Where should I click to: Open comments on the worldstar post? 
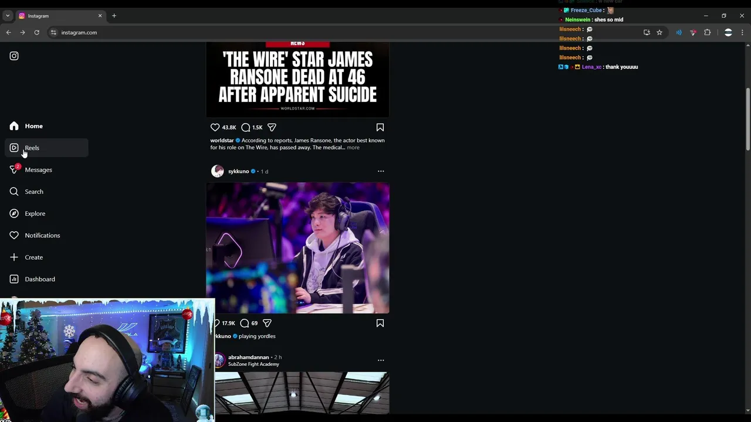click(x=246, y=127)
